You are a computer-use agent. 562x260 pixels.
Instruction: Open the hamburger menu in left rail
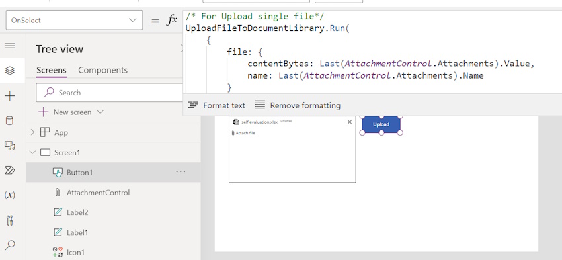coord(10,46)
